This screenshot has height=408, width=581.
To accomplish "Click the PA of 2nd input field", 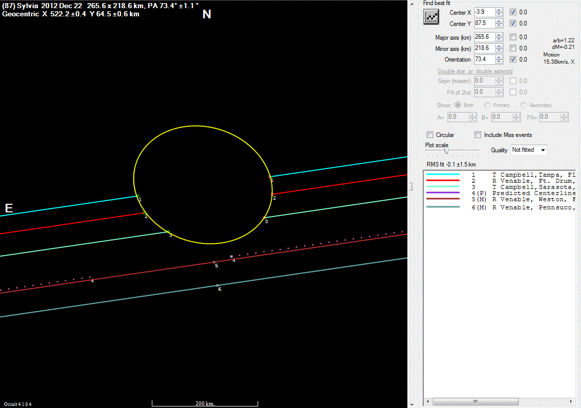I will pos(485,92).
